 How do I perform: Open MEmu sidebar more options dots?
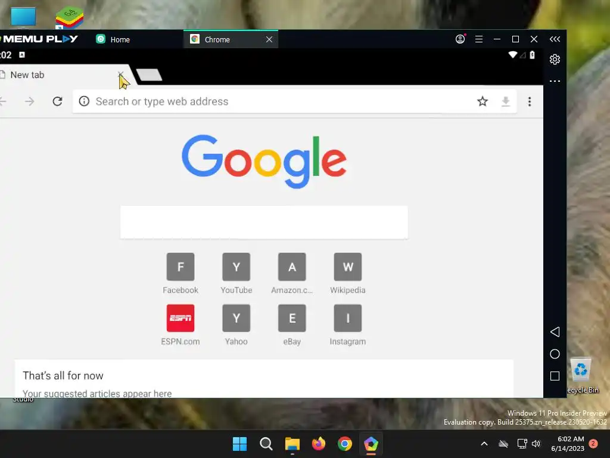[555, 81]
